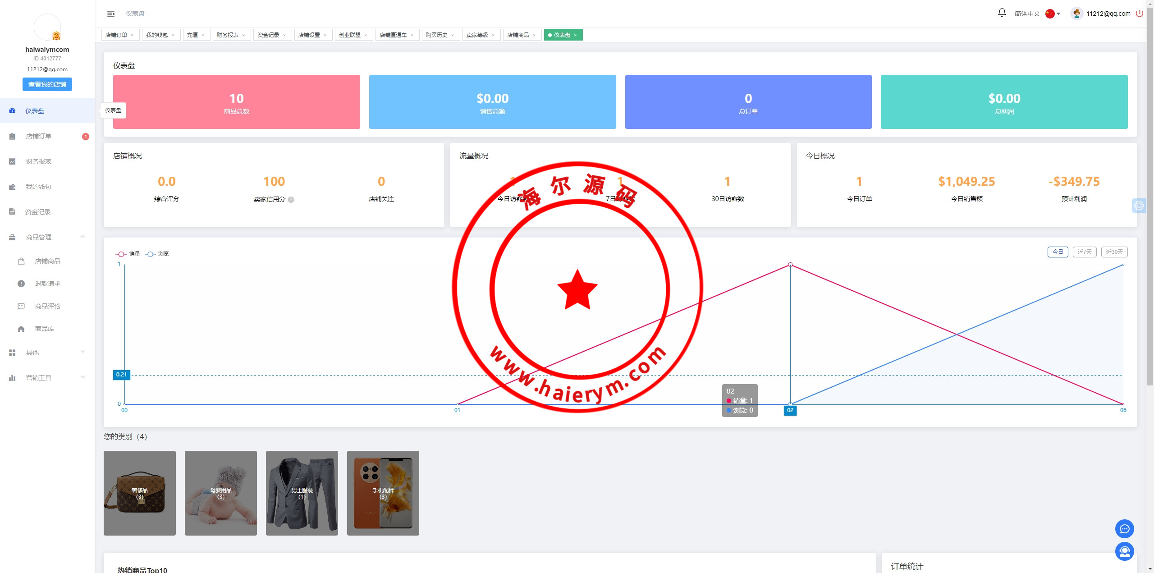Select the 今日 chart range

click(1058, 252)
